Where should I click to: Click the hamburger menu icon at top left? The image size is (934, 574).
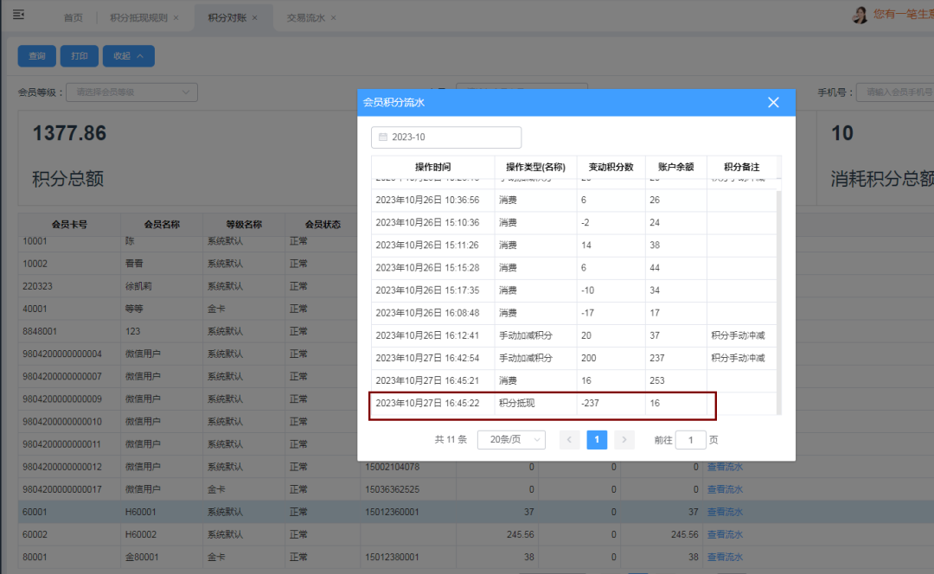tap(18, 15)
